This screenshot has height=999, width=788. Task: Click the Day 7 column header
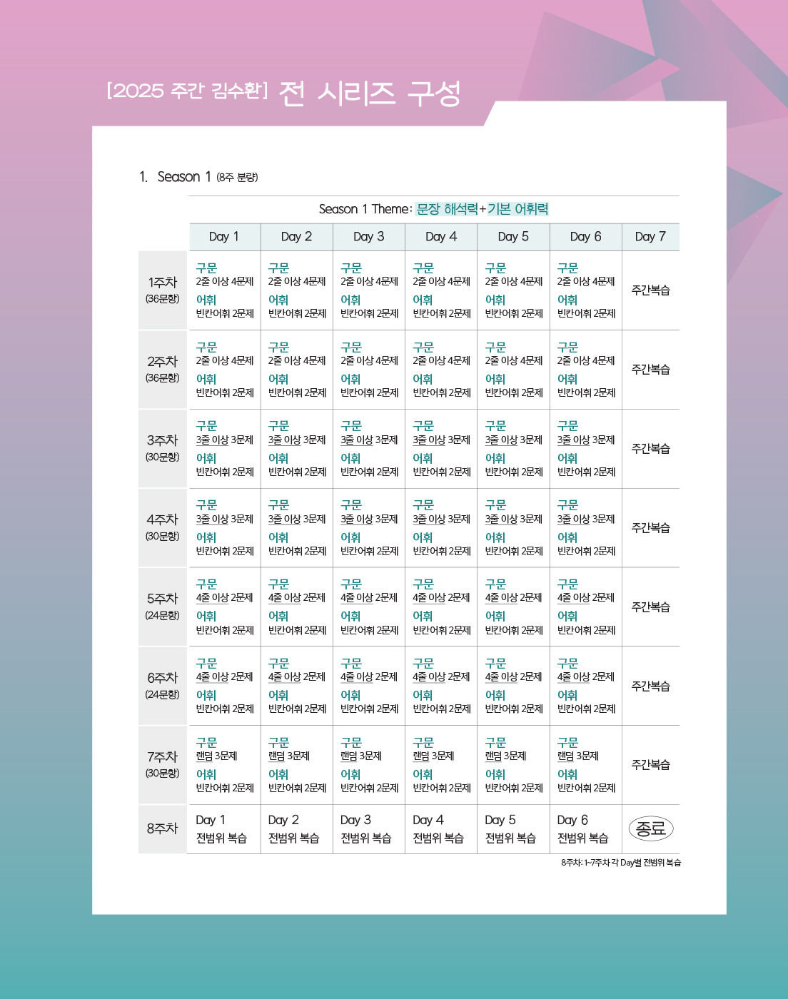pyautogui.click(x=650, y=237)
